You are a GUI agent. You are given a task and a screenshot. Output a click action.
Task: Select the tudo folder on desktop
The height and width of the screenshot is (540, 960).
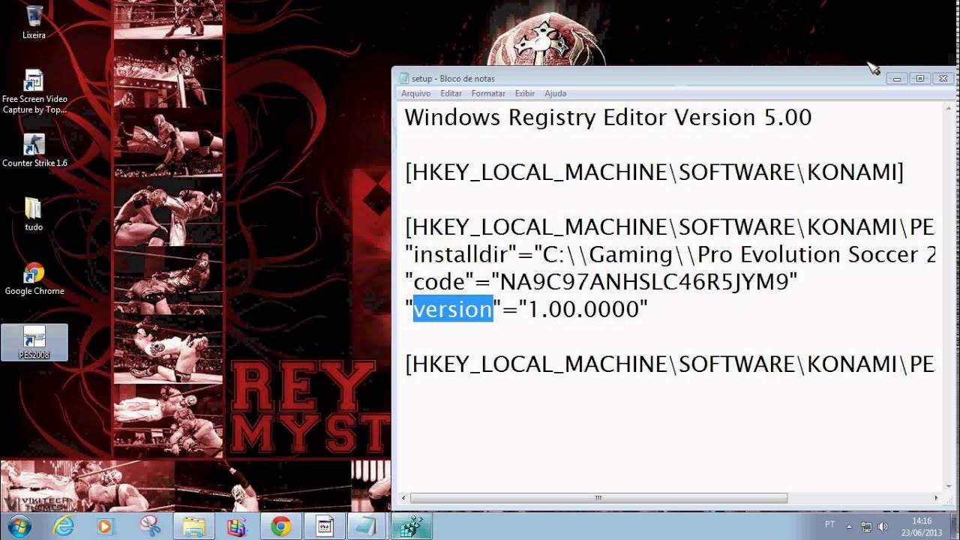[x=34, y=214]
